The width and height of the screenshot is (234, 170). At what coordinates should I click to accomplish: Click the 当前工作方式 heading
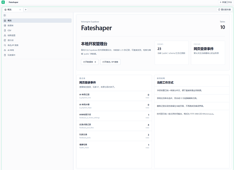[x=165, y=83]
